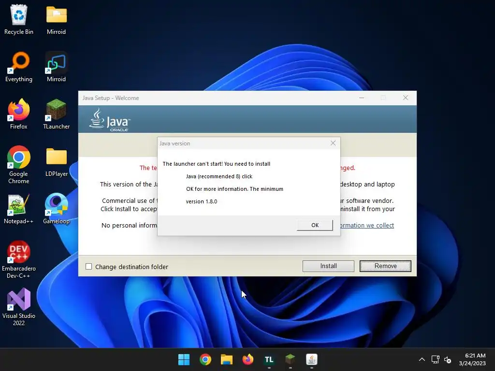Select the Google Chrome desktop shortcut
The image size is (495, 371).
[19, 165]
